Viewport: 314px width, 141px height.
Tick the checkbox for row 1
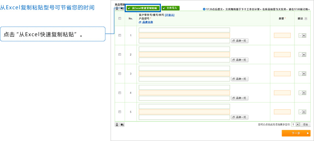(x=120, y=35)
